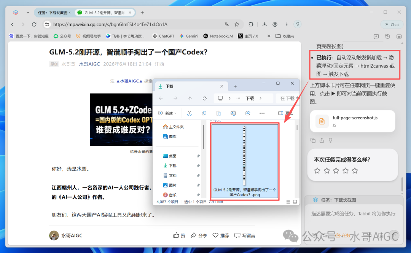Open 音乐 in Explorer sidebar

pyautogui.click(x=170, y=195)
